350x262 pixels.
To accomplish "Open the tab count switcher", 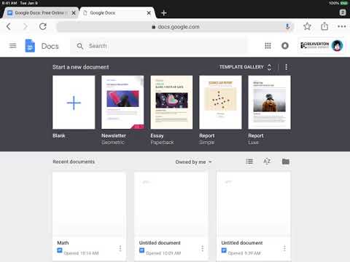I will (343, 12).
